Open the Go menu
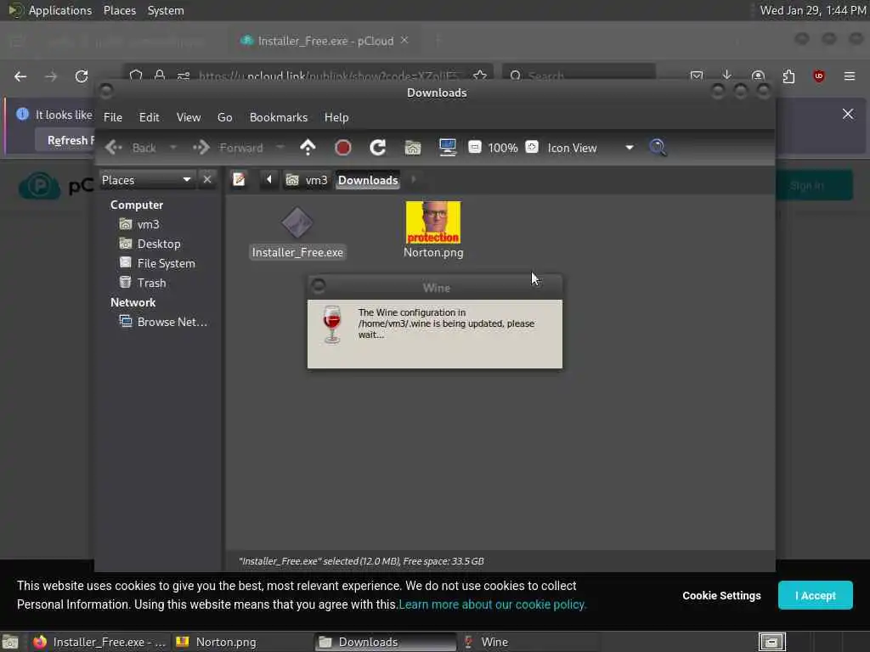 pos(224,117)
